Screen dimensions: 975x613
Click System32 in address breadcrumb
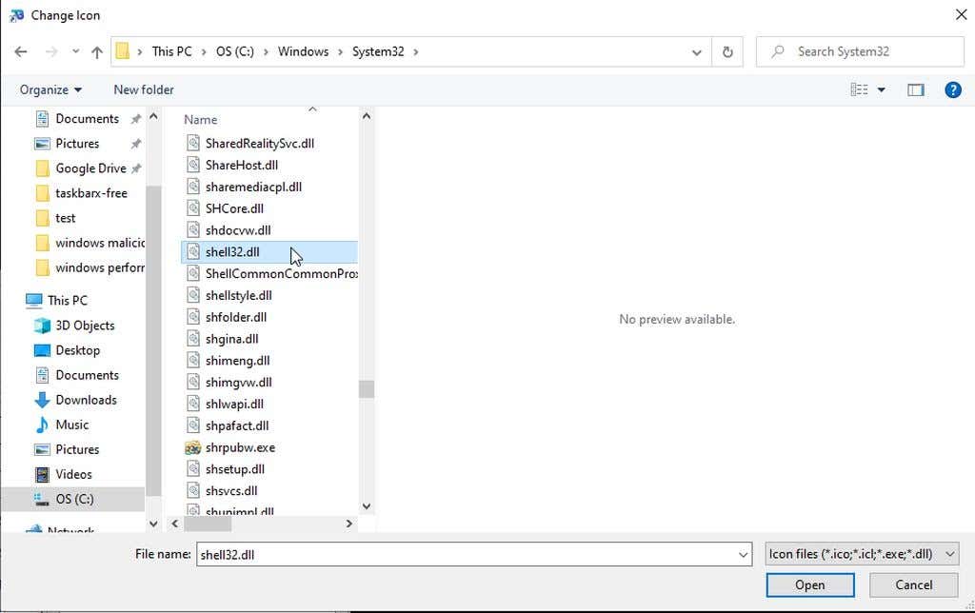click(378, 51)
